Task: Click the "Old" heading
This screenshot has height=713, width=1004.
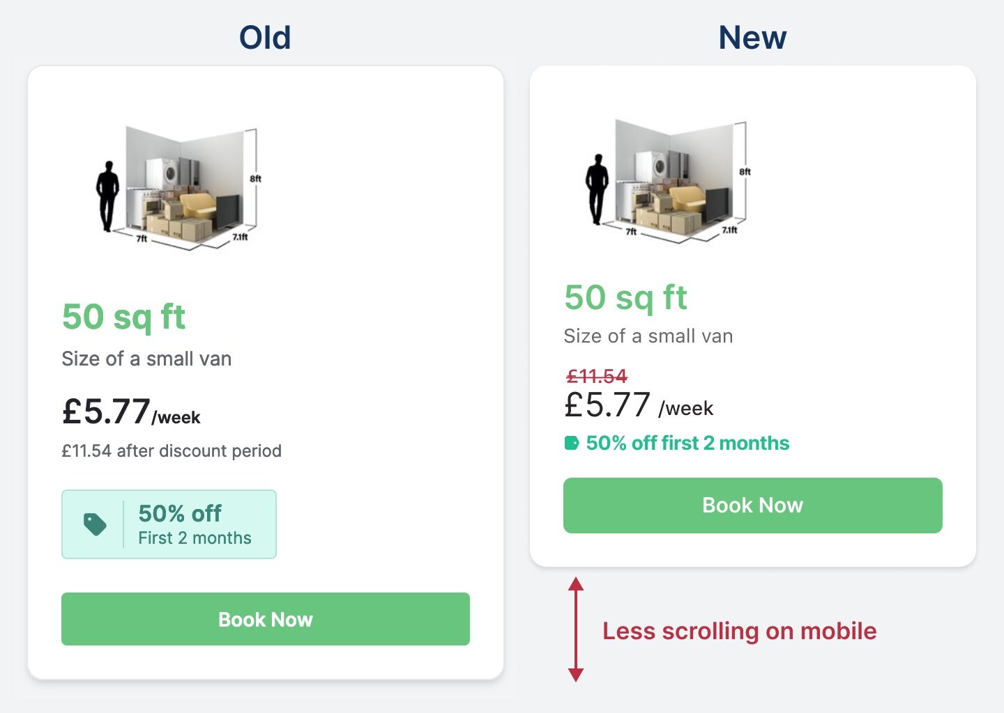Action: [265, 38]
